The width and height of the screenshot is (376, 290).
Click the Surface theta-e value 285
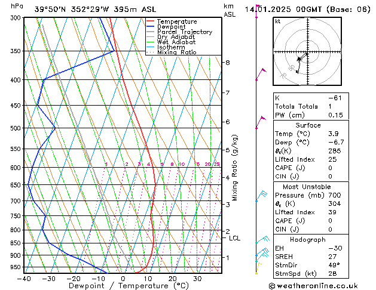click(x=335, y=151)
